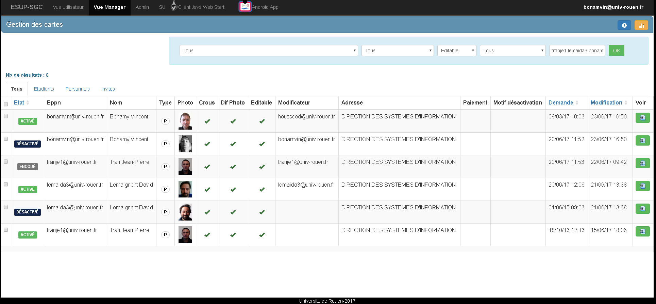Click the Java Web Start client icon

(174, 6)
